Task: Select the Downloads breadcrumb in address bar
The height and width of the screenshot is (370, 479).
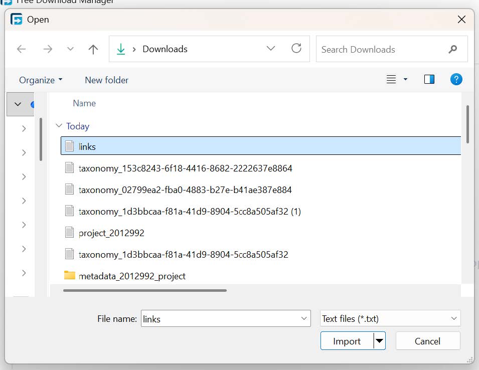Action: click(x=165, y=49)
